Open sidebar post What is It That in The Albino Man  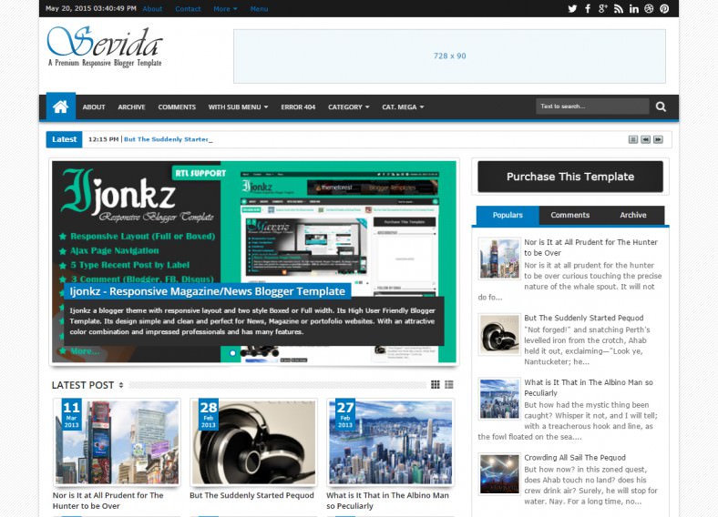tap(589, 388)
